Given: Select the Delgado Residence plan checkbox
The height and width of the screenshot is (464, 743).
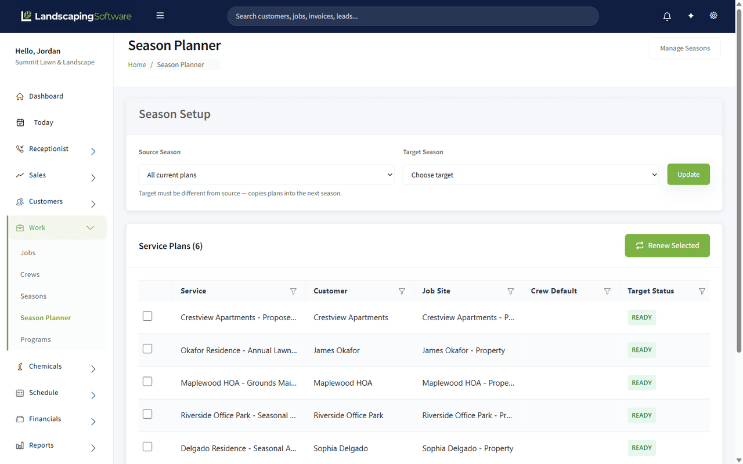Looking at the screenshot, I should point(147,447).
